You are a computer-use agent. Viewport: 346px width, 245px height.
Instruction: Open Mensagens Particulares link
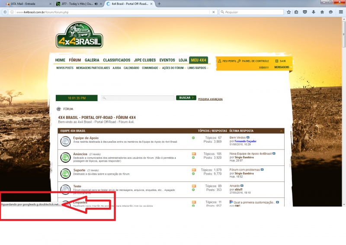[93, 68]
